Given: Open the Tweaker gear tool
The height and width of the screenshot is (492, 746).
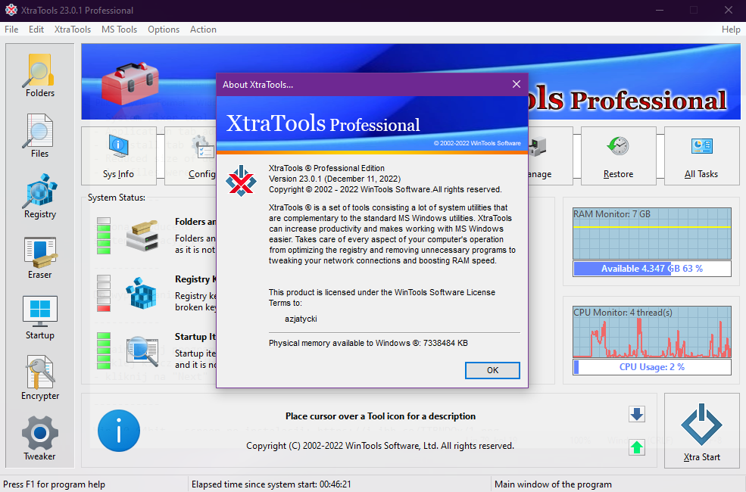Looking at the screenshot, I should coord(40,438).
